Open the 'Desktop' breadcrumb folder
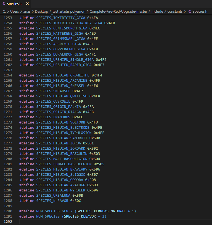This screenshot has height=225, width=212. [41, 11]
